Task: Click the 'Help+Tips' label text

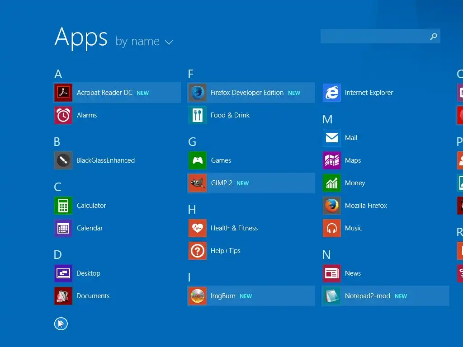Action: point(226,251)
